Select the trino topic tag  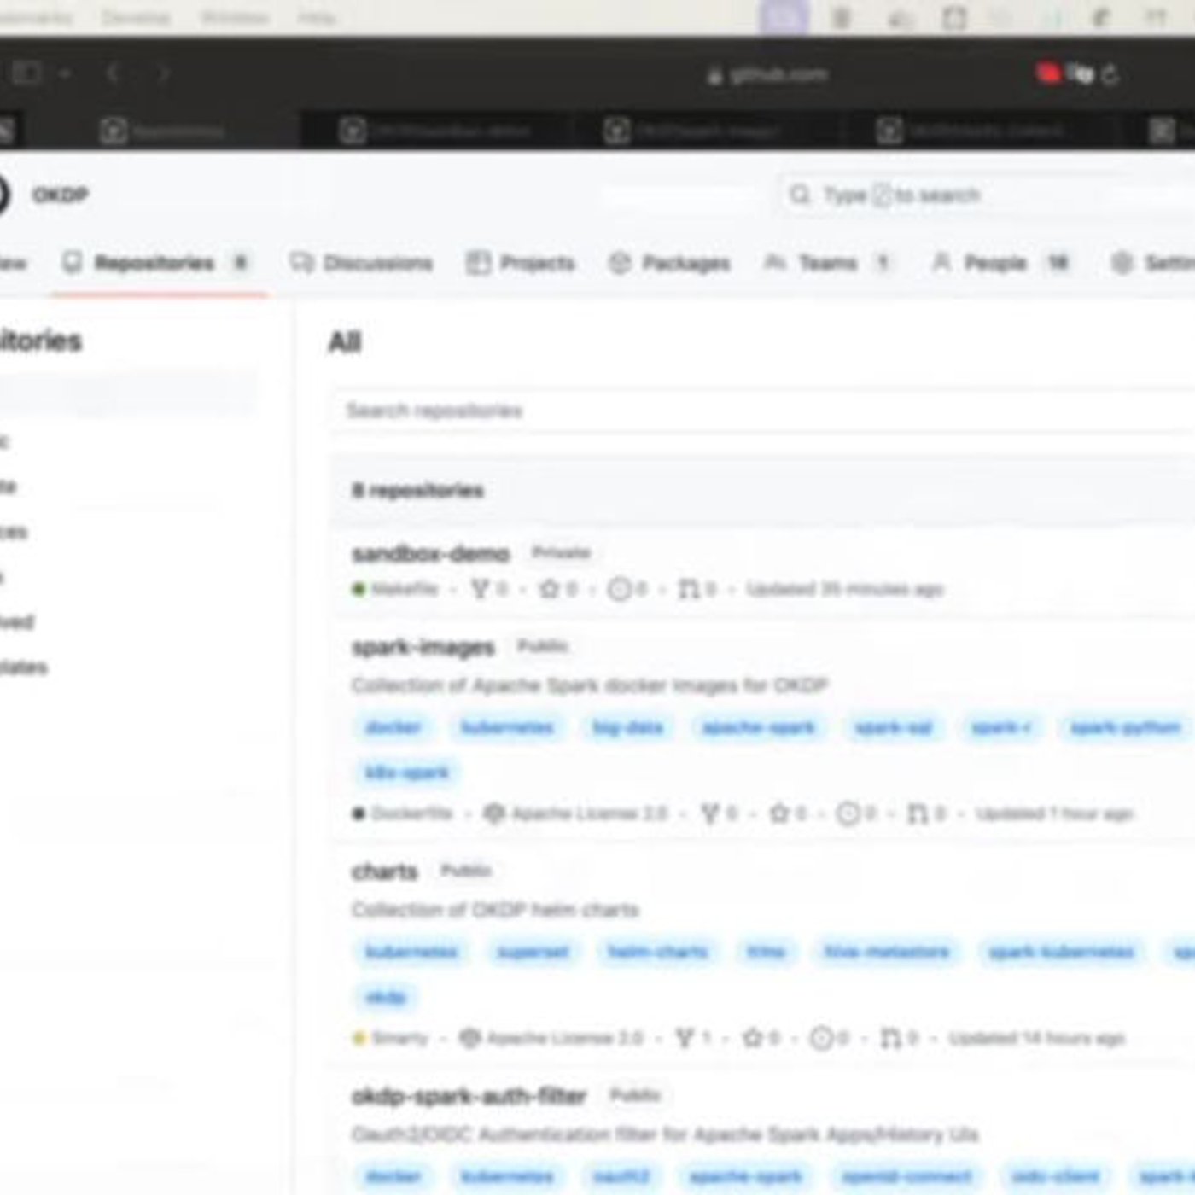tap(766, 952)
